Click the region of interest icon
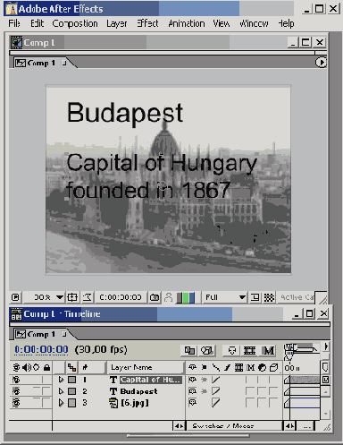The width and height of the screenshot is (343, 445). point(255,297)
